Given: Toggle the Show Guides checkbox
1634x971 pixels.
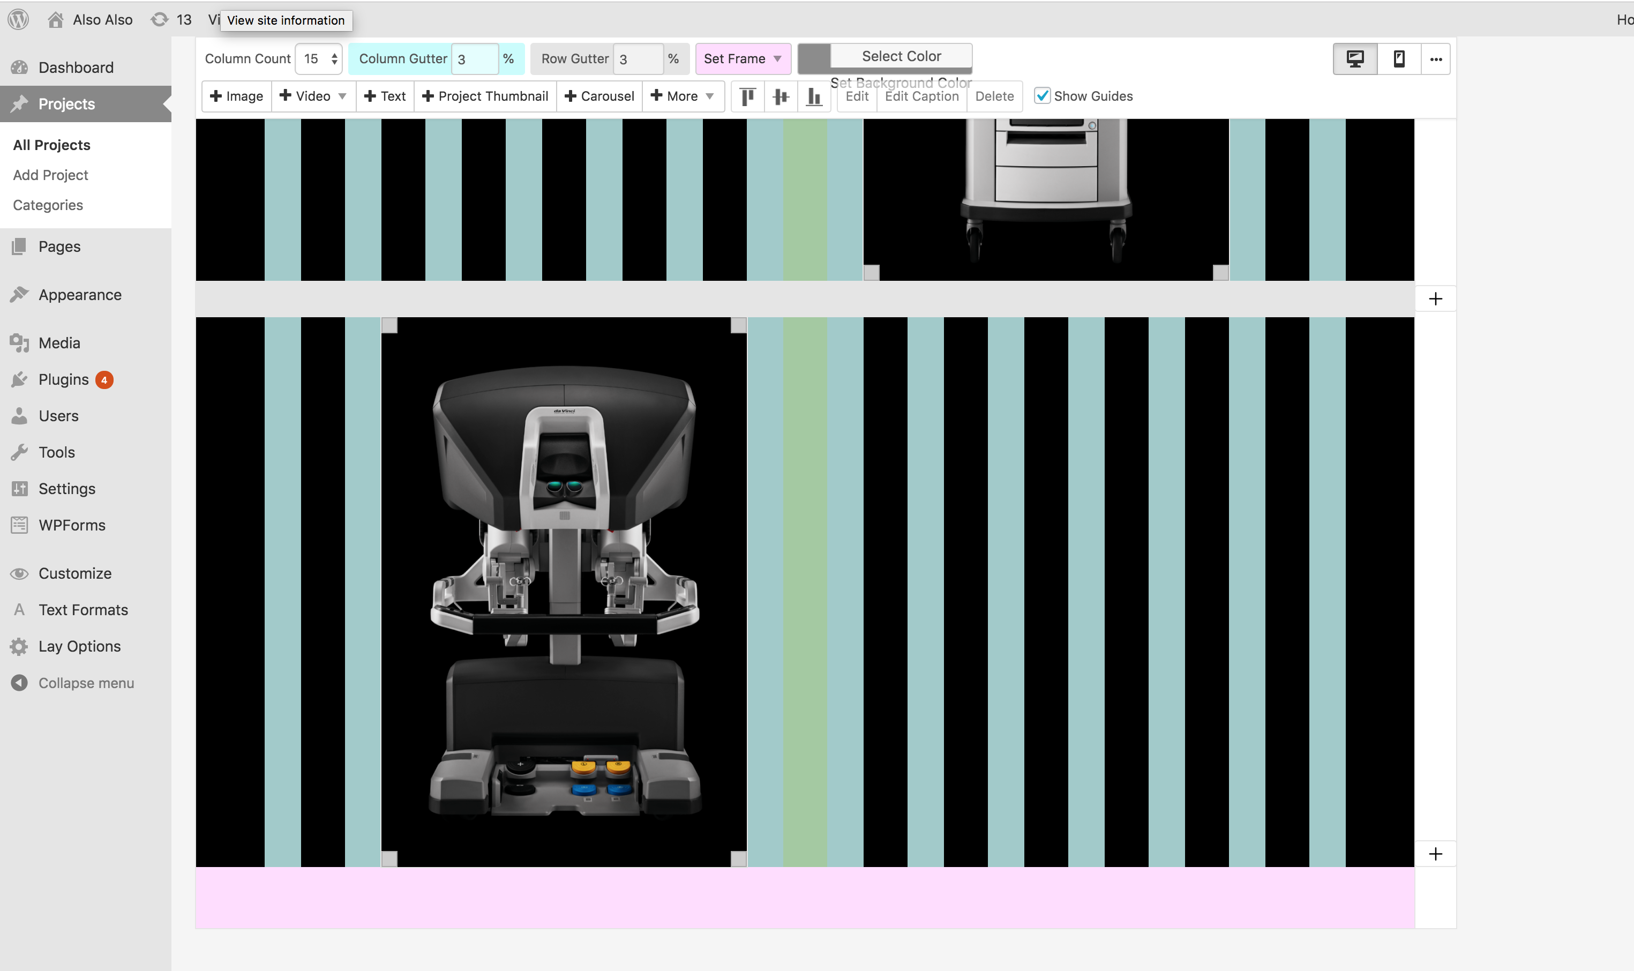Looking at the screenshot, I should click(1042, 96).
